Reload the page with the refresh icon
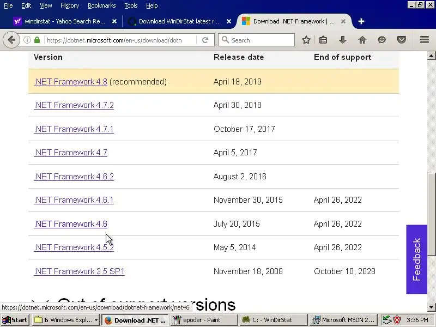Image resolution: width=436 pixels, height=327 pixels. click(x=205, y=40)
